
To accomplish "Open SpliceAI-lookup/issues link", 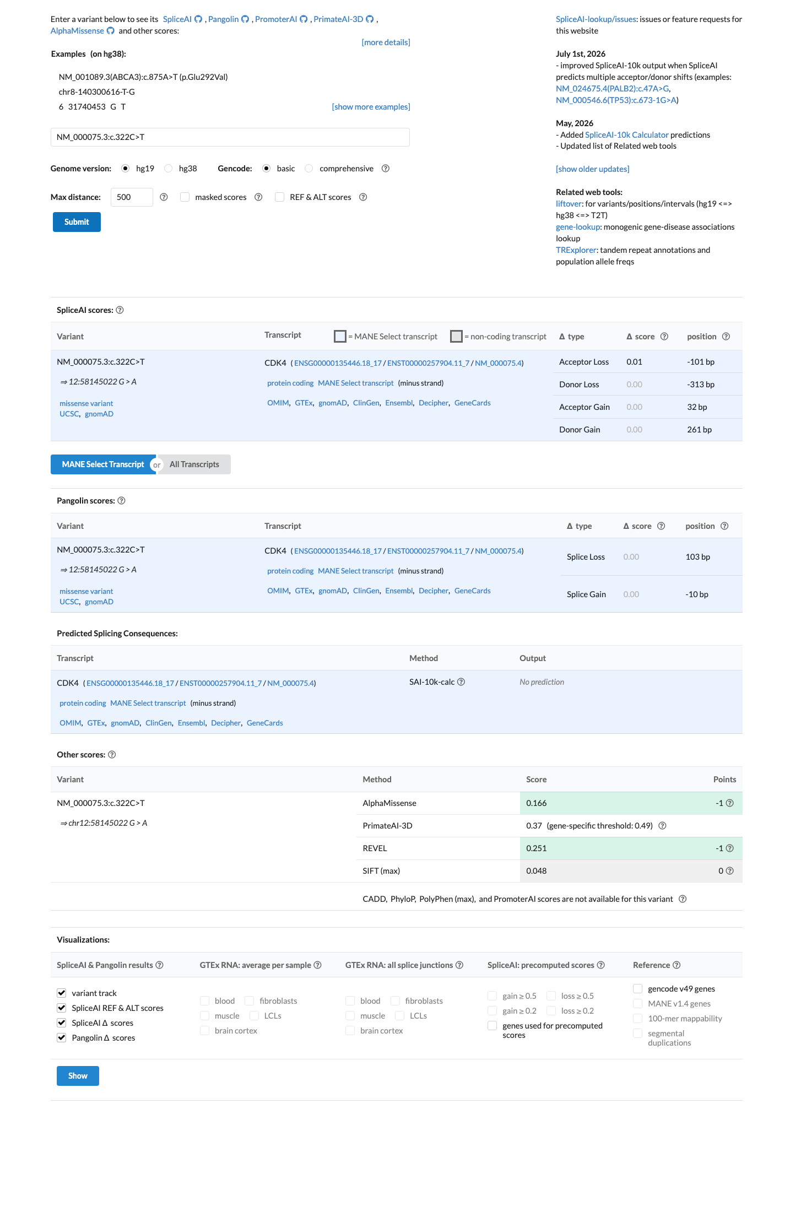I will (596, 19).
